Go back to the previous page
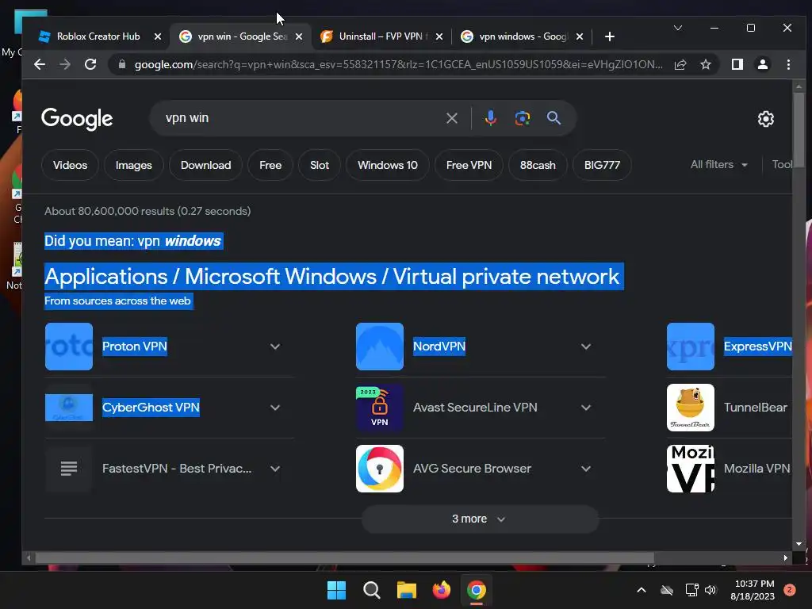 pyautogui.click(x=40, y=65)
